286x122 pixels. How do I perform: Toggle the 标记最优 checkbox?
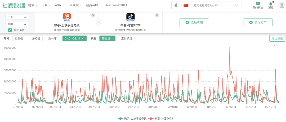10,30
